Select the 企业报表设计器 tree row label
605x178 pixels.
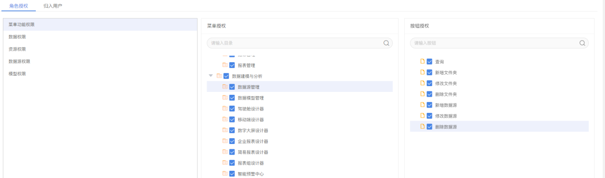pyautogui.click(x=253, y=141)
